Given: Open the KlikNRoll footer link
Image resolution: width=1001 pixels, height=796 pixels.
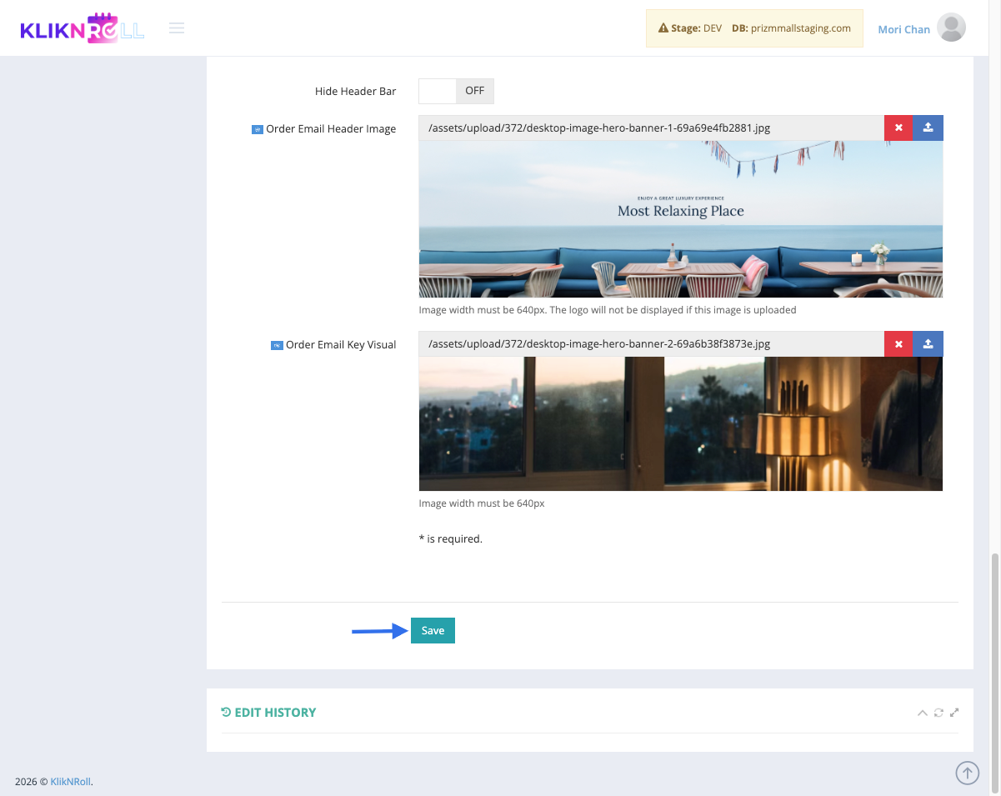Looking at the screenshot, I should 70,782.
